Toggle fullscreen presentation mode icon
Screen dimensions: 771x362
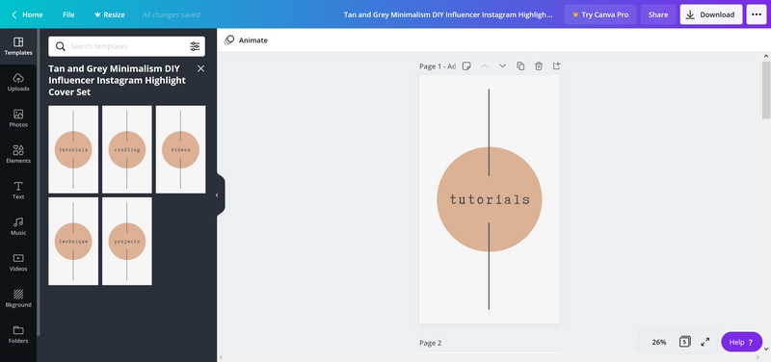pyautogui.click(x=705, y=342)
